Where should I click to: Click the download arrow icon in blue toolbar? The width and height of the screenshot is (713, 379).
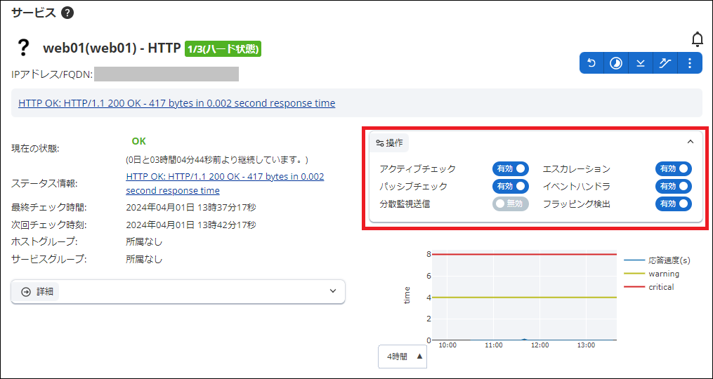(x=641, y=63)
